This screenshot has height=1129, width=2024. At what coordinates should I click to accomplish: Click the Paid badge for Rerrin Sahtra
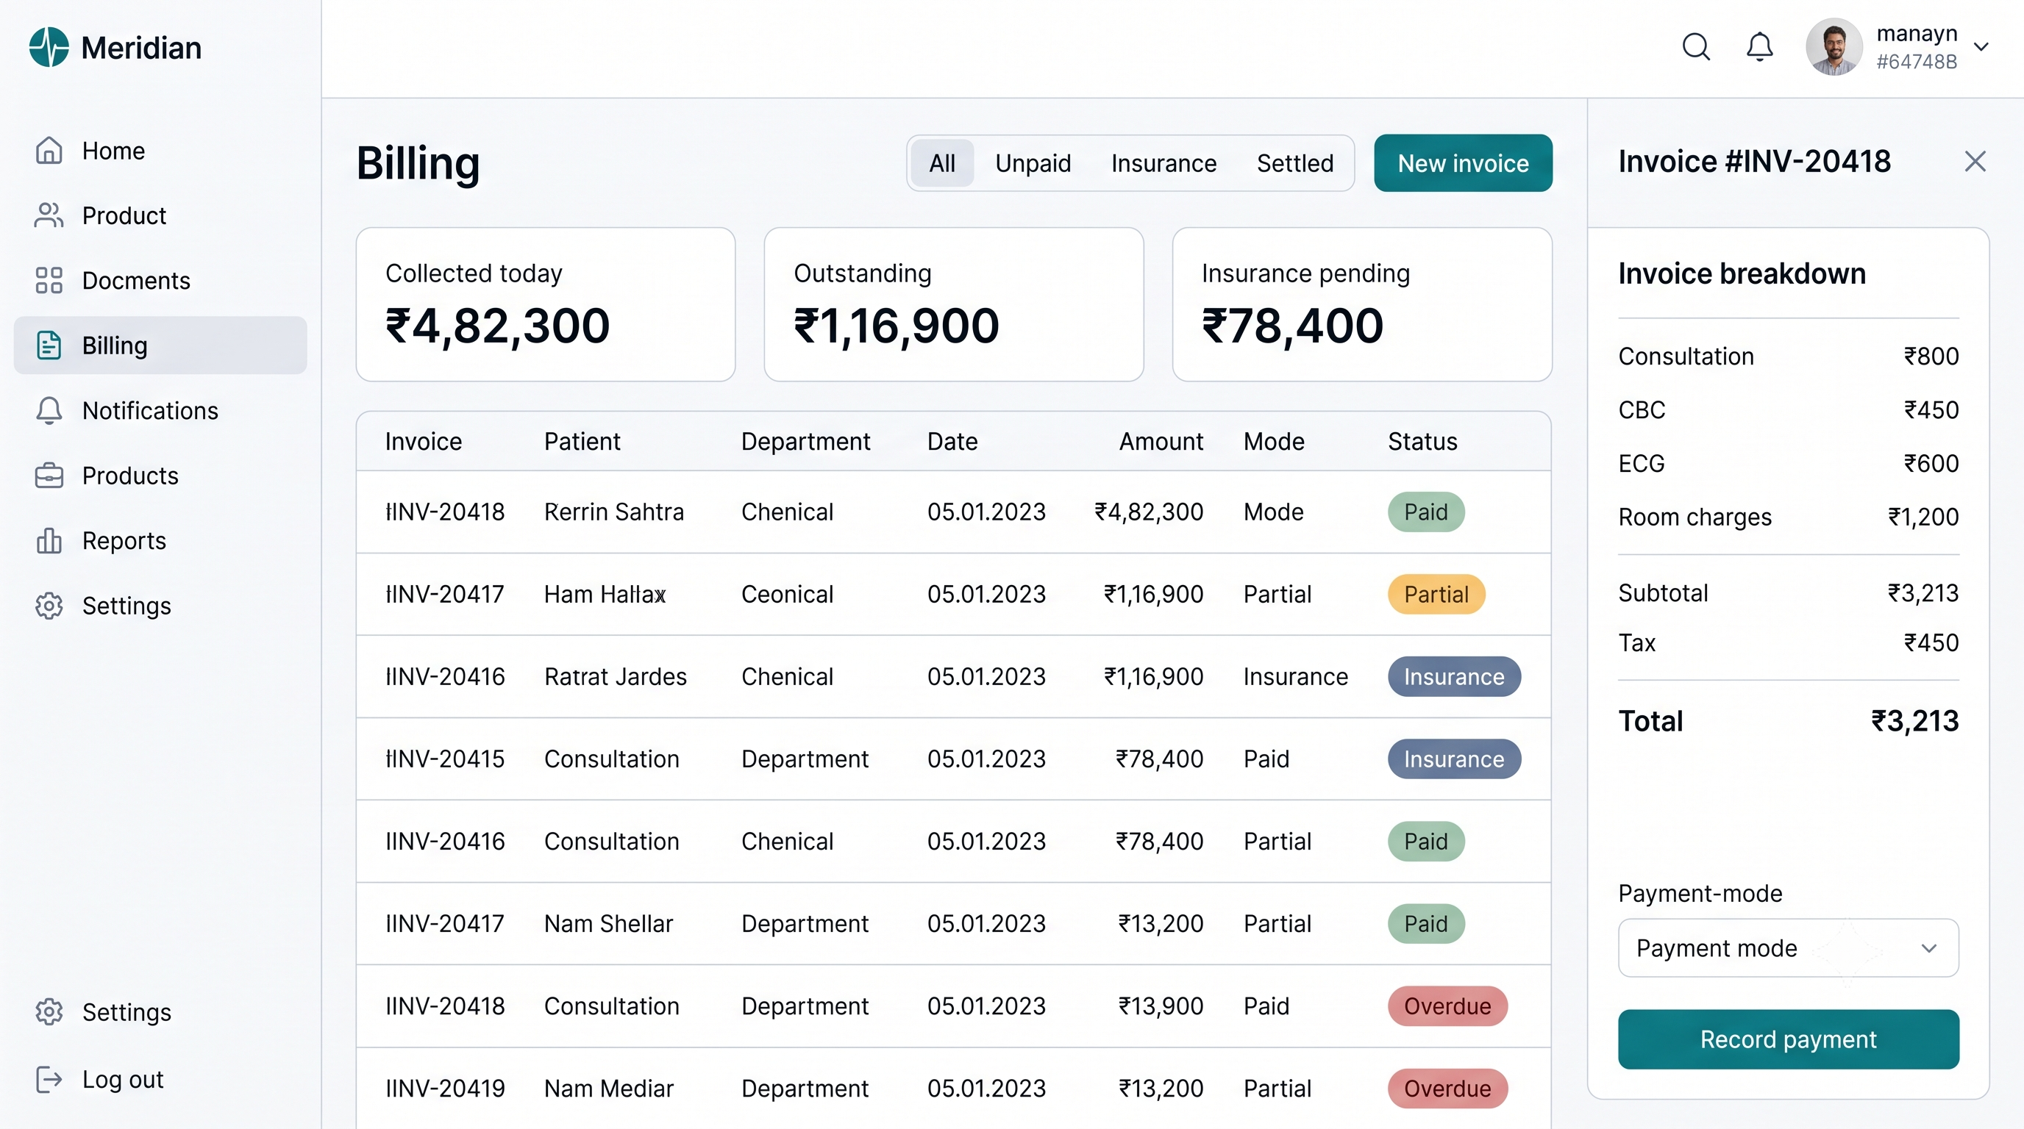coord(1425,512)
